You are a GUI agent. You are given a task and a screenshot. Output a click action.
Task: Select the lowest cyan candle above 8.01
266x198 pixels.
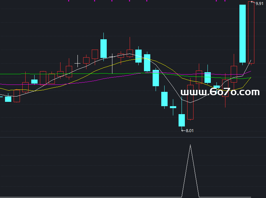click(182, 120)
